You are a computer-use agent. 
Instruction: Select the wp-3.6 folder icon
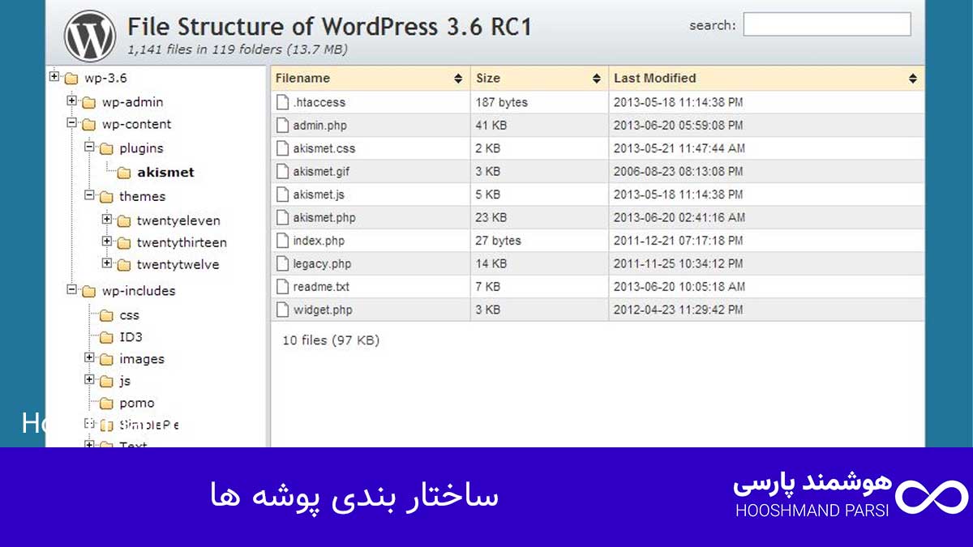click(71, 79)
